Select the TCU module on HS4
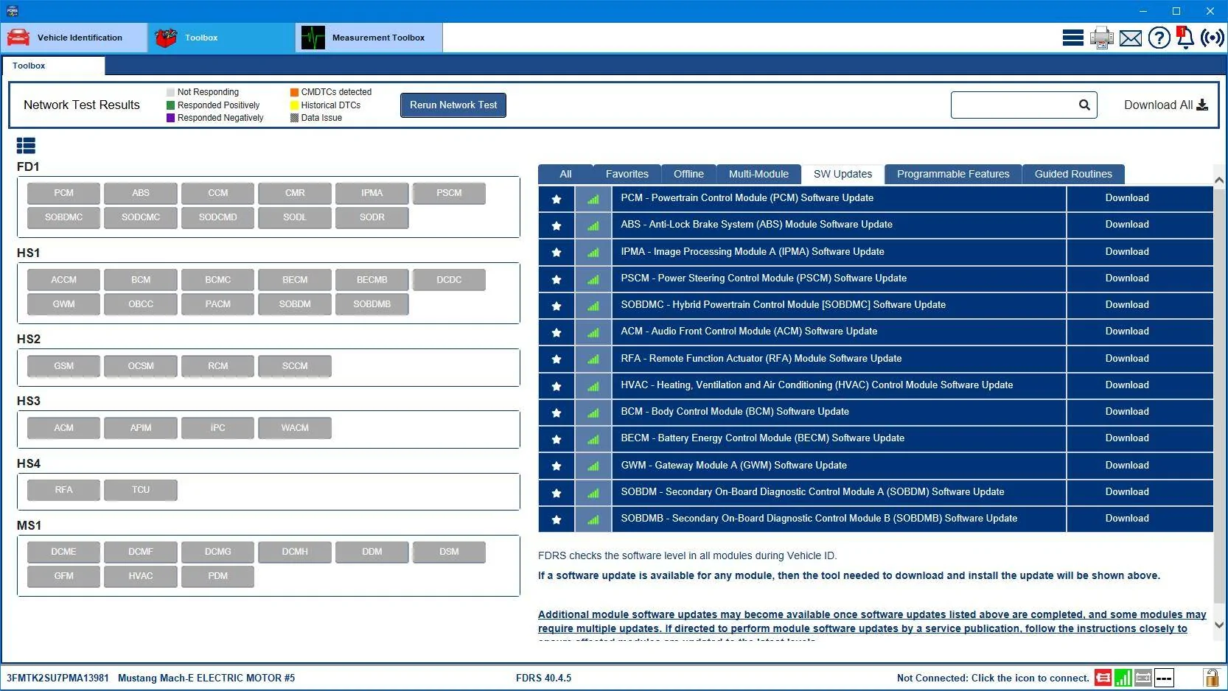 click(x=141, y=490)
